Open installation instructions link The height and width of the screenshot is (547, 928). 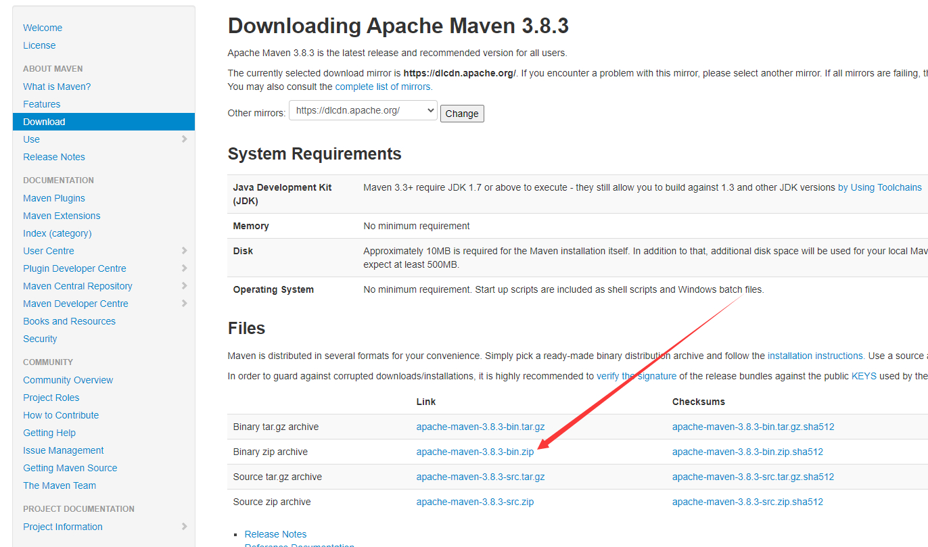click(x=816, y=356)
